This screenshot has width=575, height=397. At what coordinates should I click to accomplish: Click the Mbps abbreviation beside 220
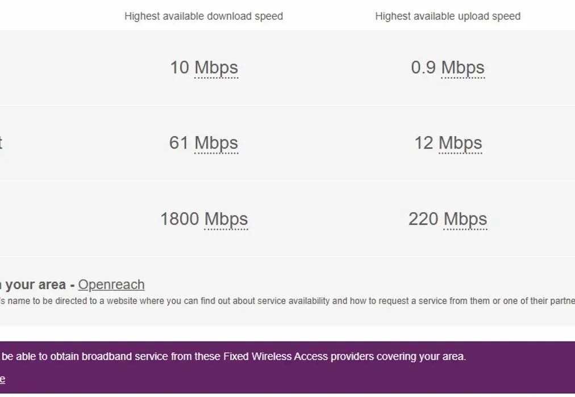tap(465, 219)
